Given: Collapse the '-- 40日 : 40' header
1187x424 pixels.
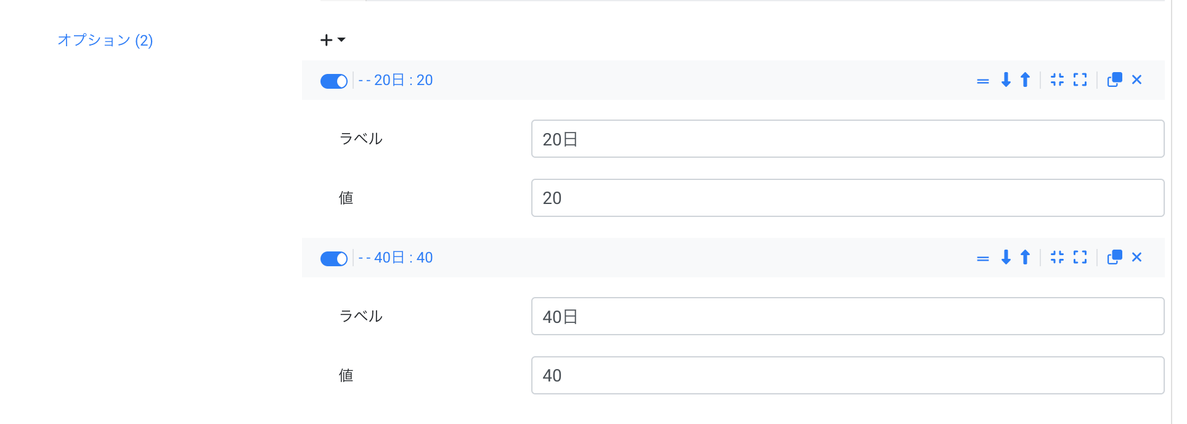Looking at the screenshot, I should (x=396, y=258).
